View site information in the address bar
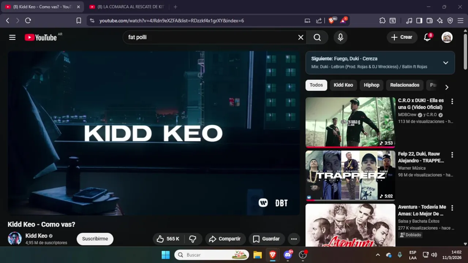 (x=92, y=20)
